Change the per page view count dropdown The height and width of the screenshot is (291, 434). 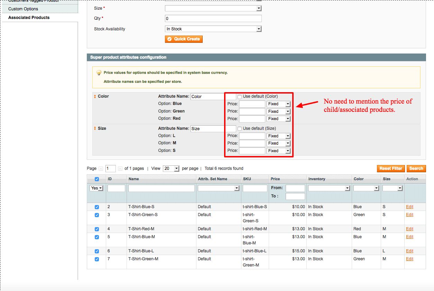click(171, 168)
